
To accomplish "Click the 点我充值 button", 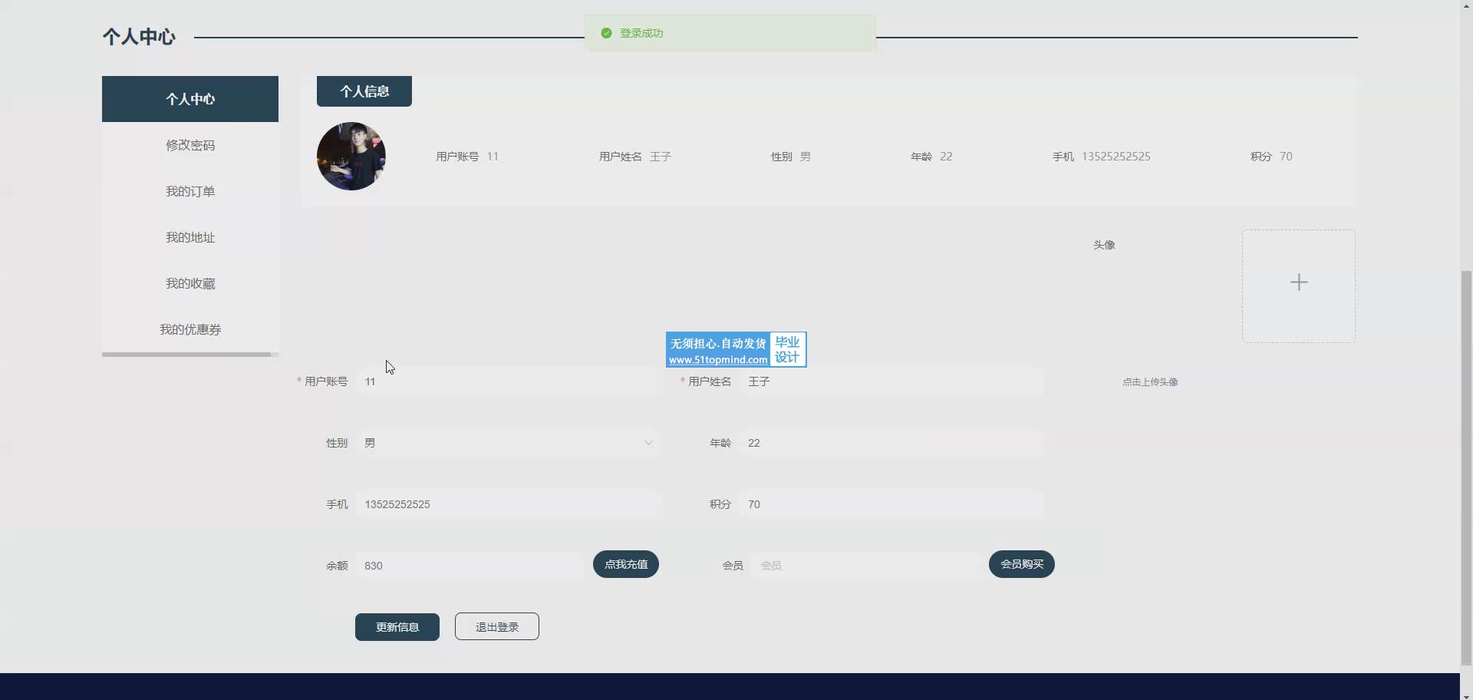I will [x=626, y=564].
